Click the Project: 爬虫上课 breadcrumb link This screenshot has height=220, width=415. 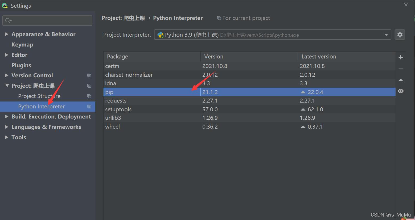pos(123,18)
